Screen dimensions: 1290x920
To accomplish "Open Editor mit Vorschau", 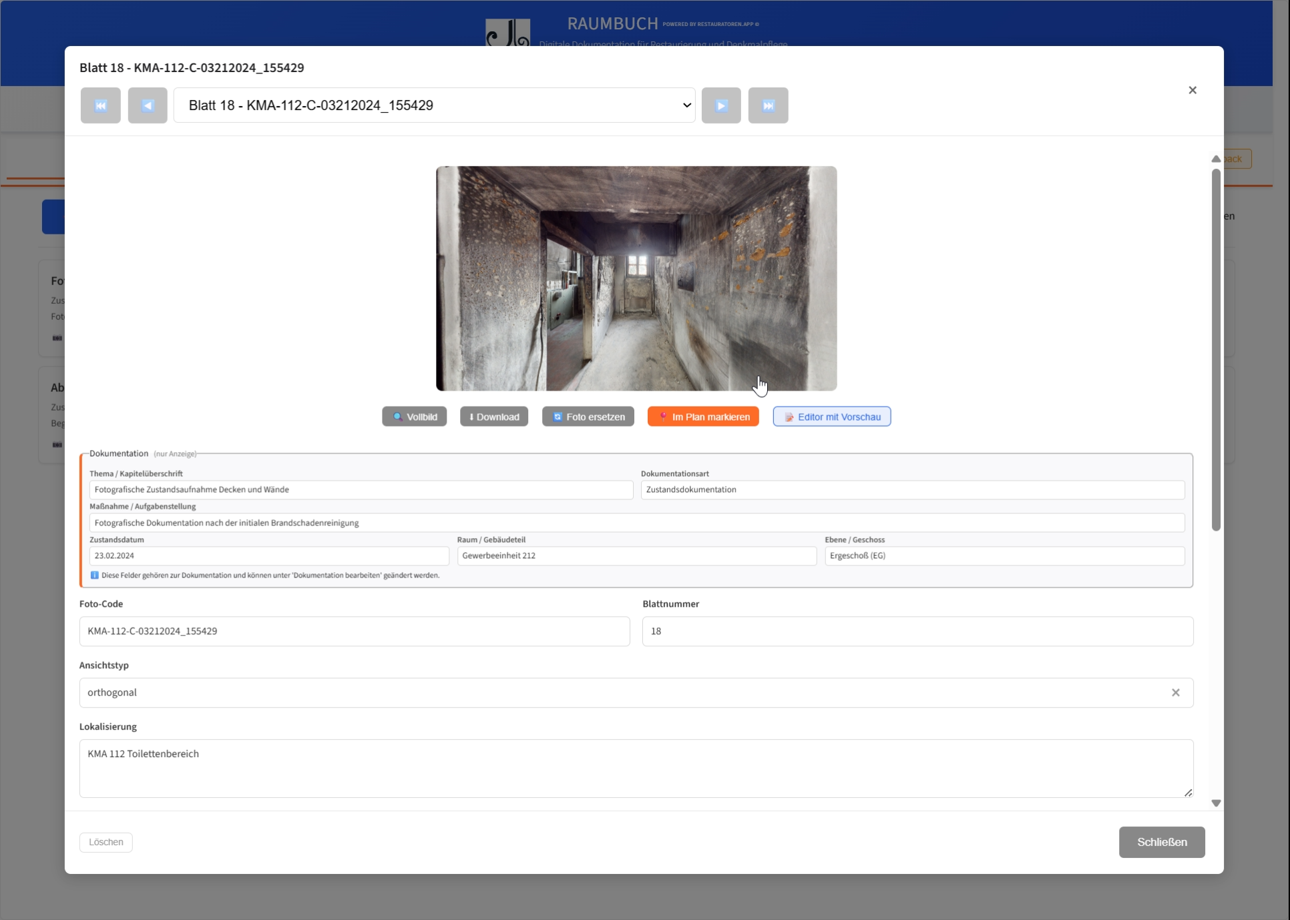I will [x=832, y=417].
